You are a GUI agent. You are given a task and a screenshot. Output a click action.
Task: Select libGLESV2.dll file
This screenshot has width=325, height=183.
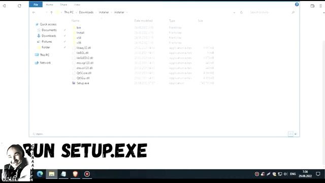(x=85, y=58)
